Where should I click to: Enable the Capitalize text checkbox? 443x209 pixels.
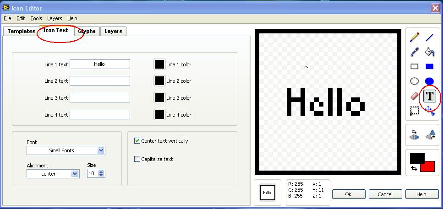pos(137,159)
